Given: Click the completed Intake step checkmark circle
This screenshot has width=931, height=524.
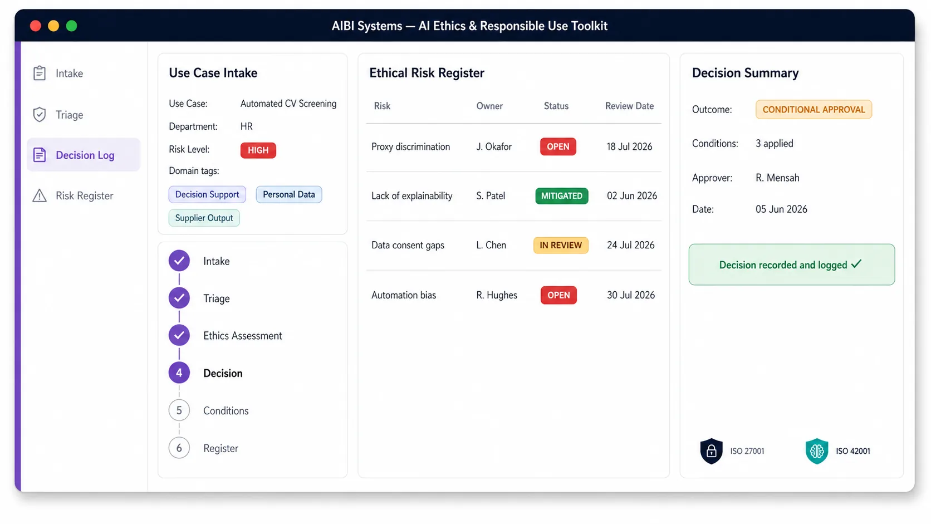Looking at the screenshot, I should tap(179, 261).
